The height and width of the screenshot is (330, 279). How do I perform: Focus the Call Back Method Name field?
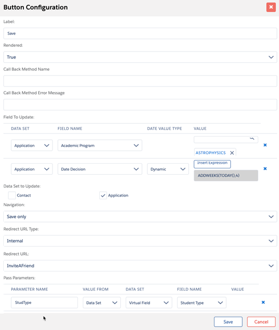coord(140,81)
